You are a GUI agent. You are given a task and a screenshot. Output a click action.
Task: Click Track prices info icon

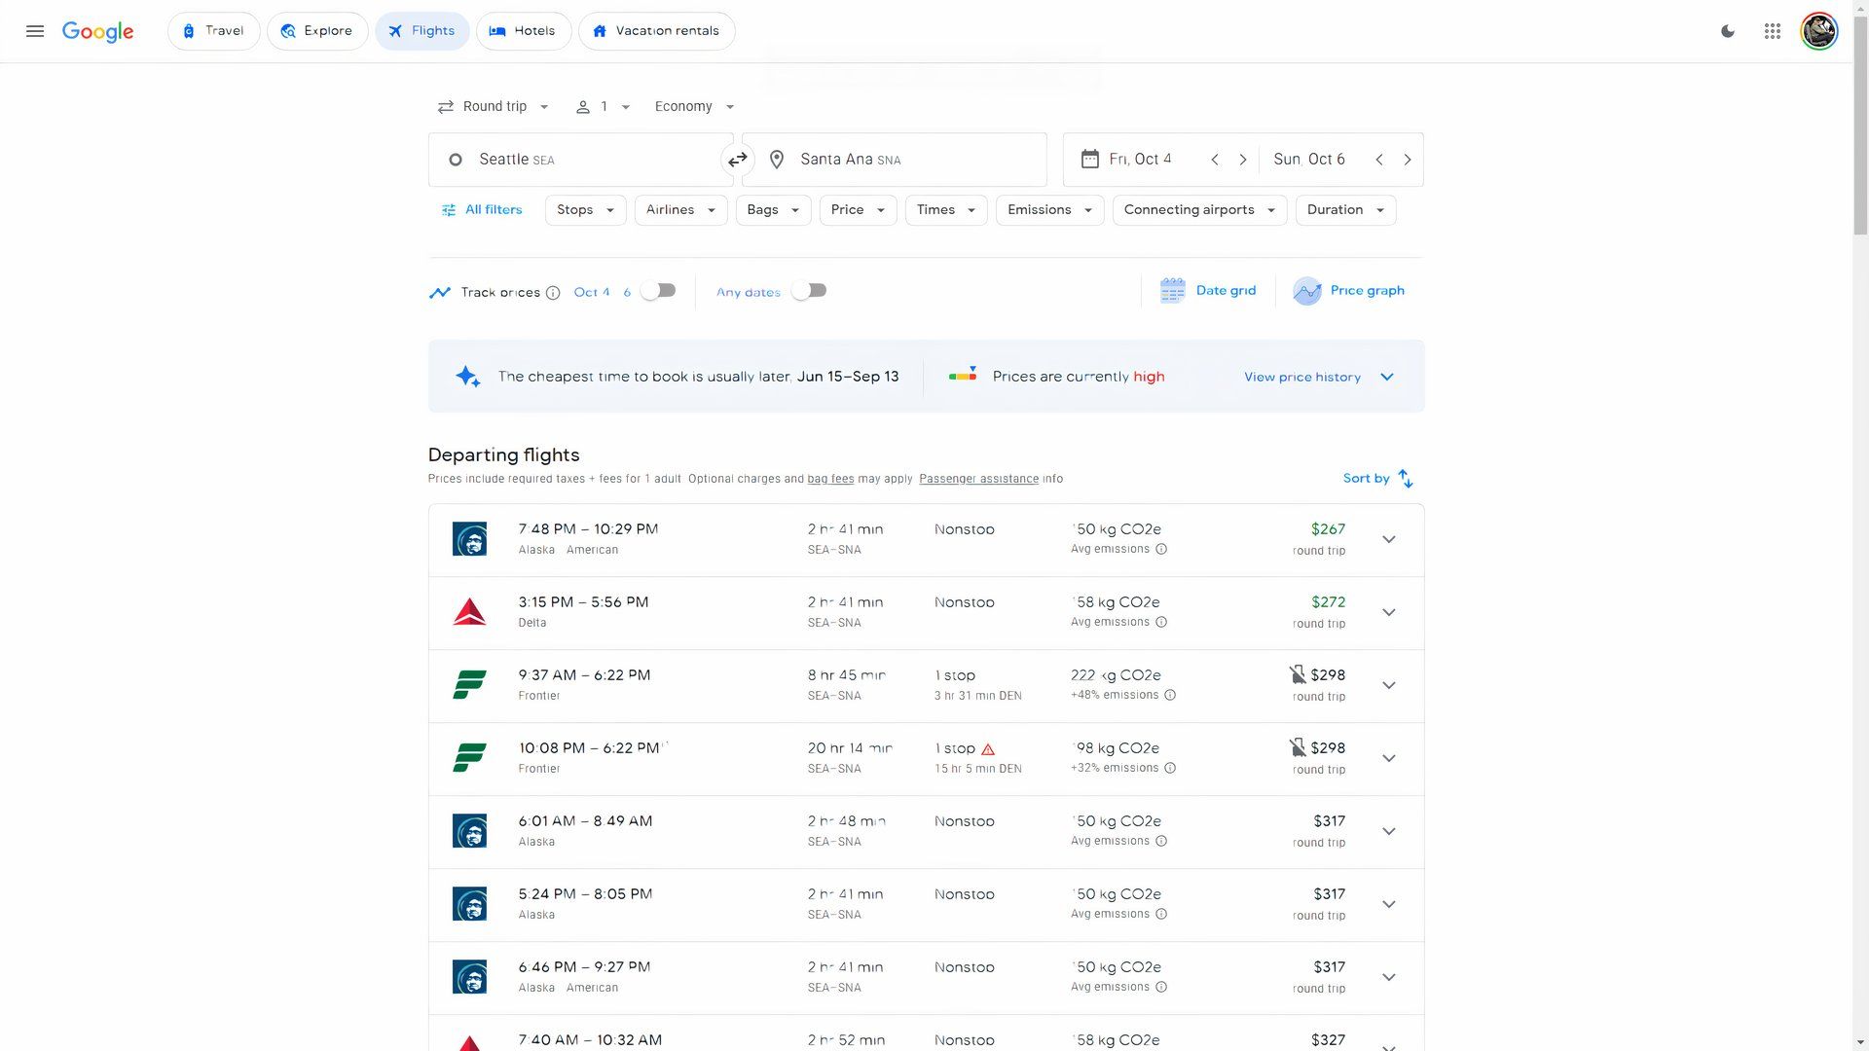(553, 293)
